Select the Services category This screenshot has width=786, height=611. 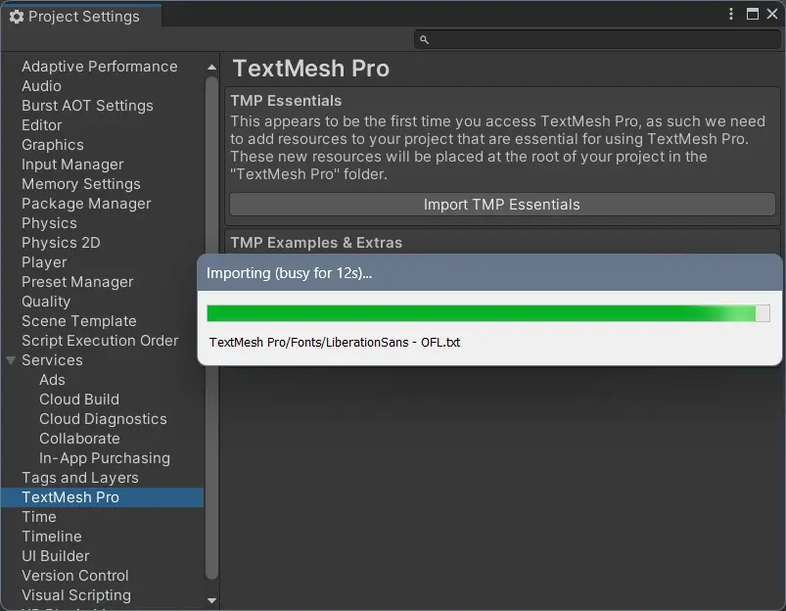coord(52,359)
